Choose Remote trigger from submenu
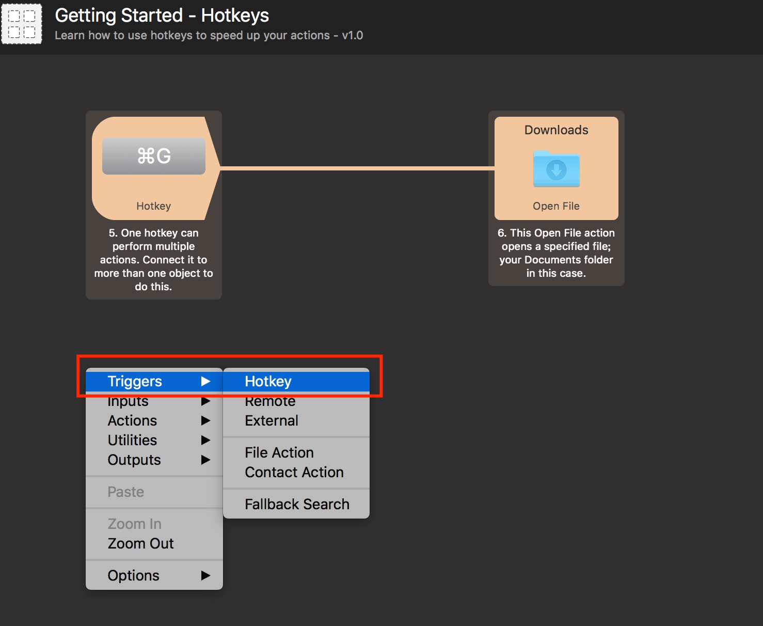 click(x=270, y=402)
